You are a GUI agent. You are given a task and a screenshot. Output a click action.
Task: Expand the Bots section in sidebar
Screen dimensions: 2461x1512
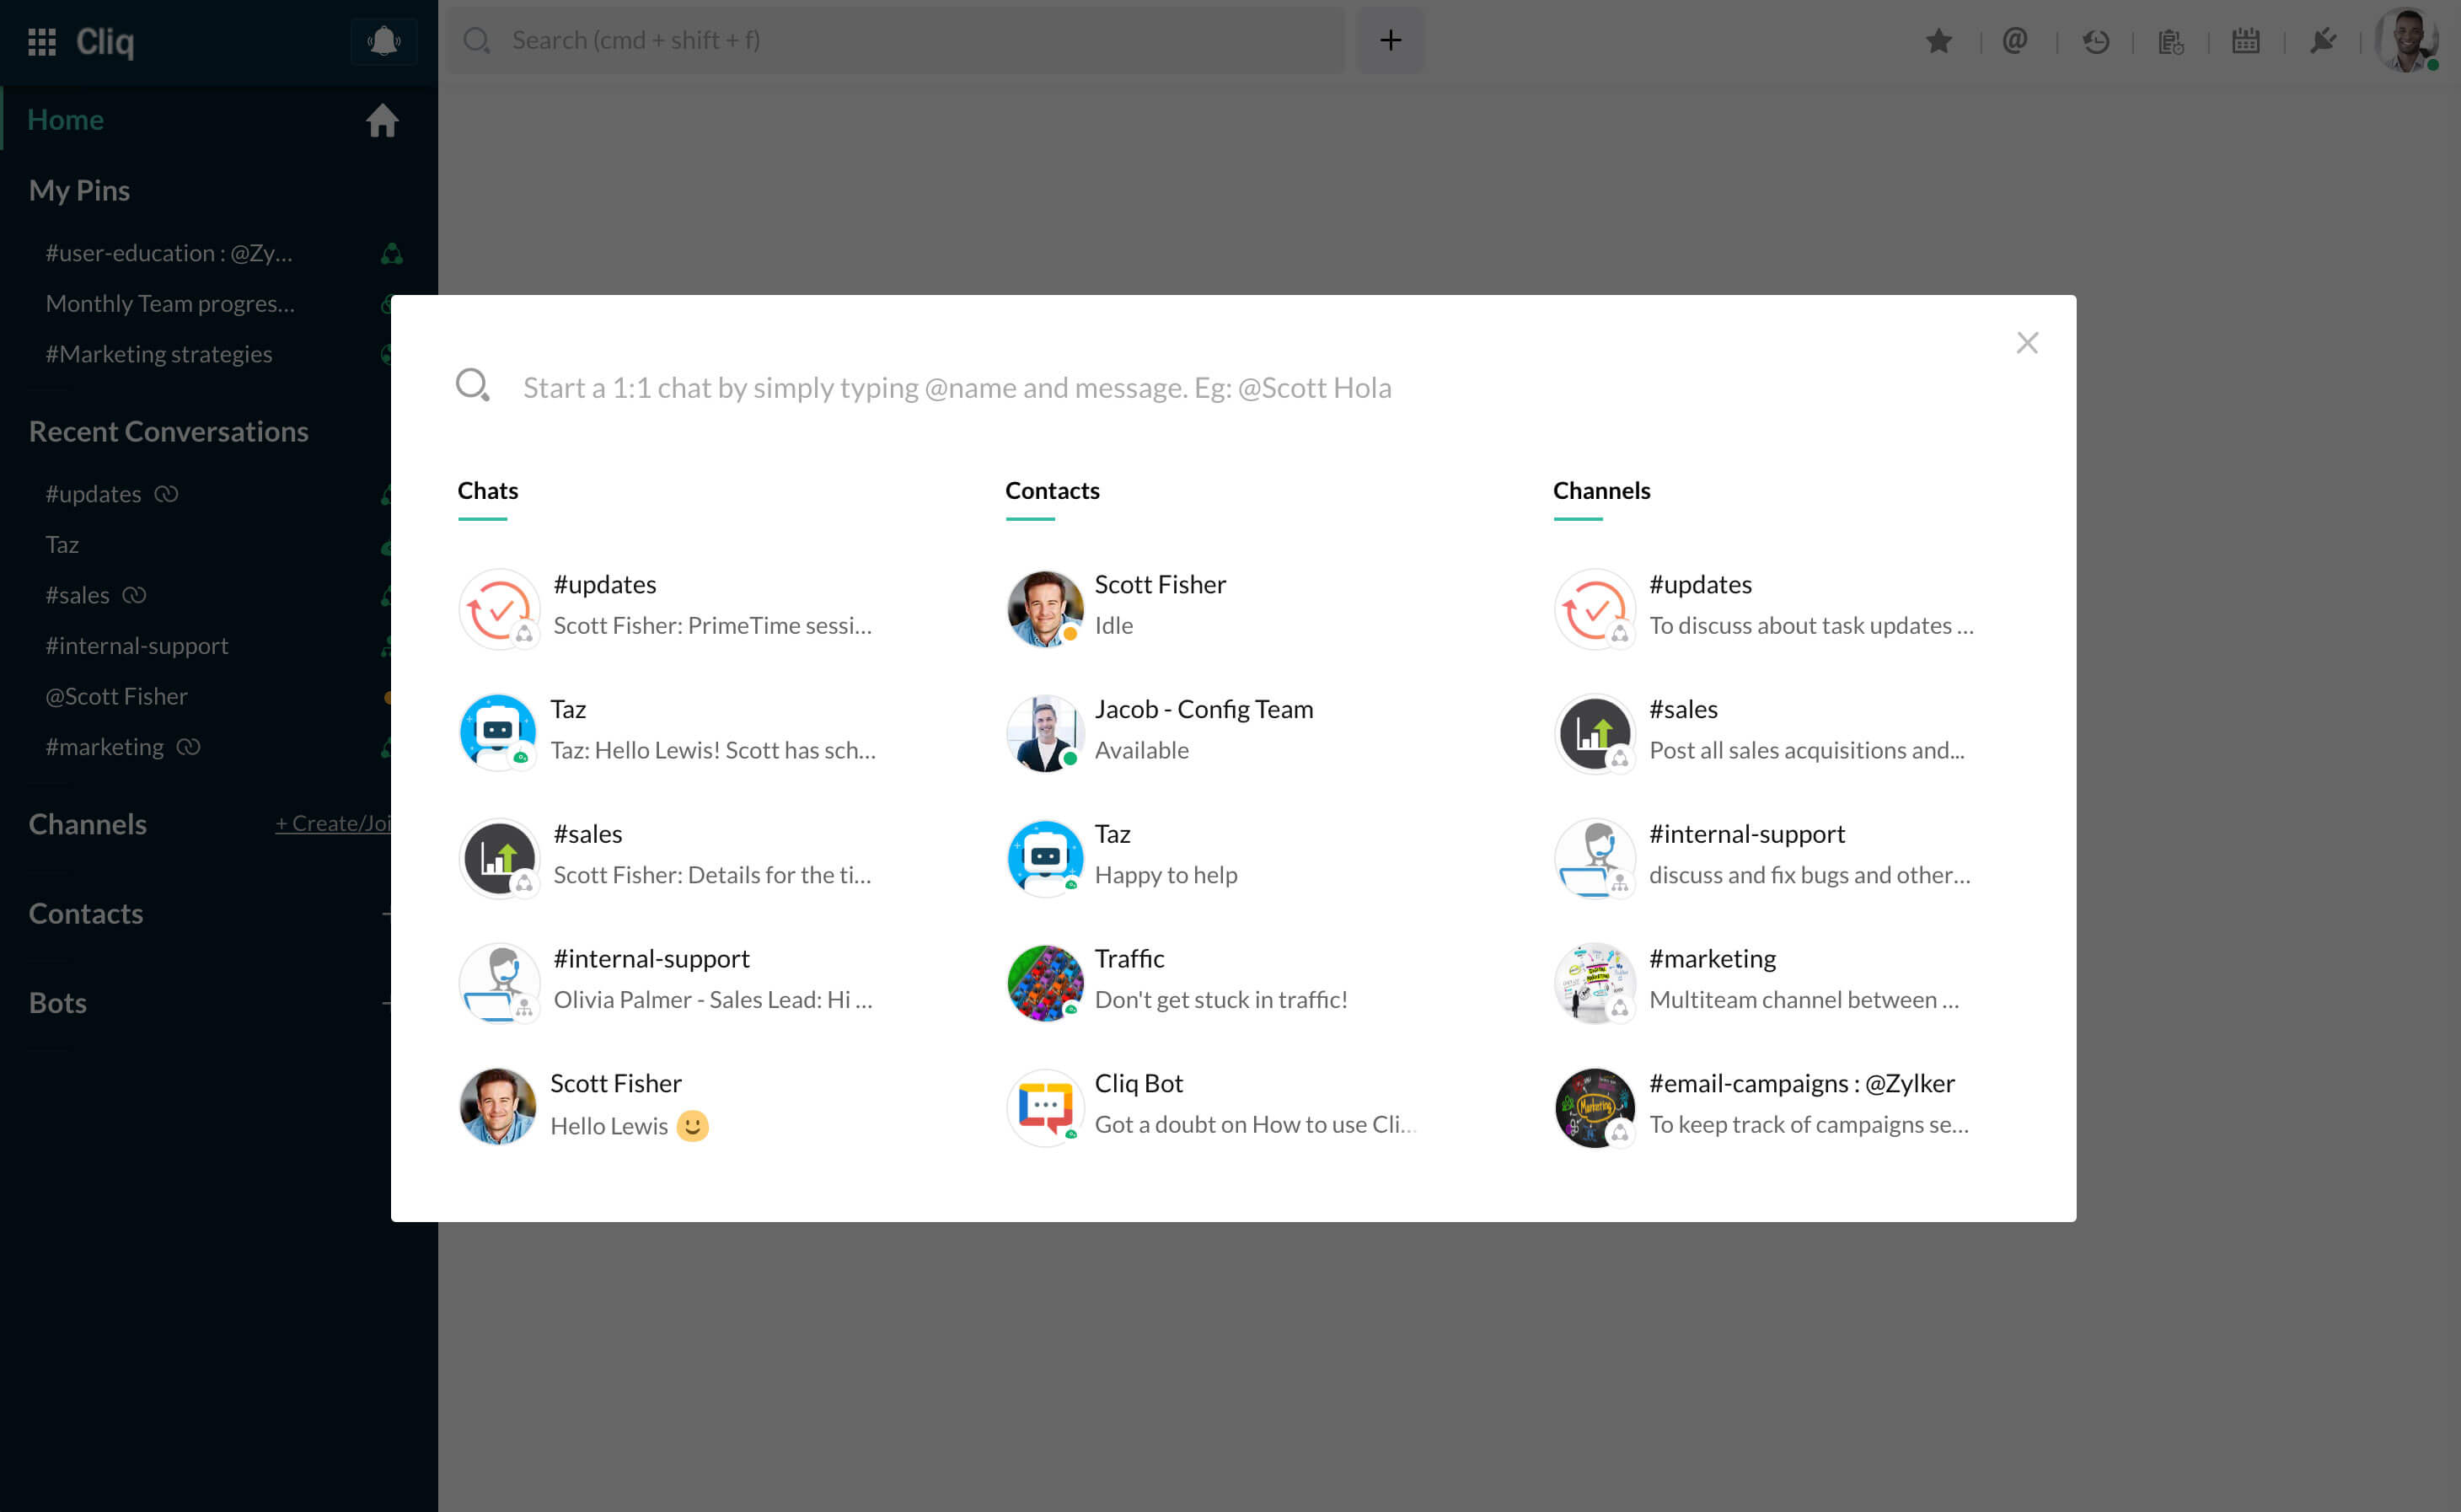tap(57, 1002)
